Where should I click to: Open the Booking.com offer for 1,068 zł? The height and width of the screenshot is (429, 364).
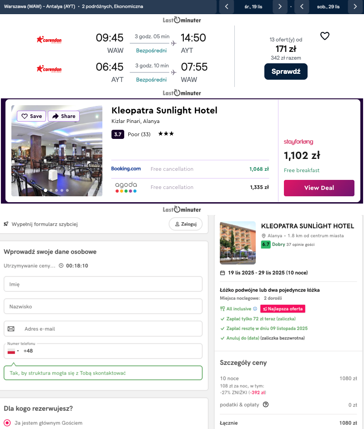point(190,169)
